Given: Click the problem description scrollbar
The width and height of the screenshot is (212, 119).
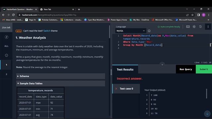Looking at the screenshot, I should pos(109,32).
